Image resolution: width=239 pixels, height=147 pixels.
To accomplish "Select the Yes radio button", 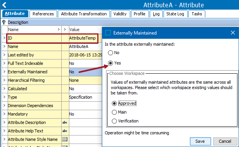I will point(111,63).
